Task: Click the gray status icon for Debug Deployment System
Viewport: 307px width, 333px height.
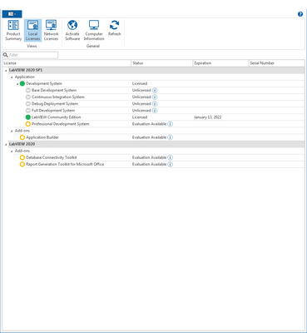Action: pos(28,104)
